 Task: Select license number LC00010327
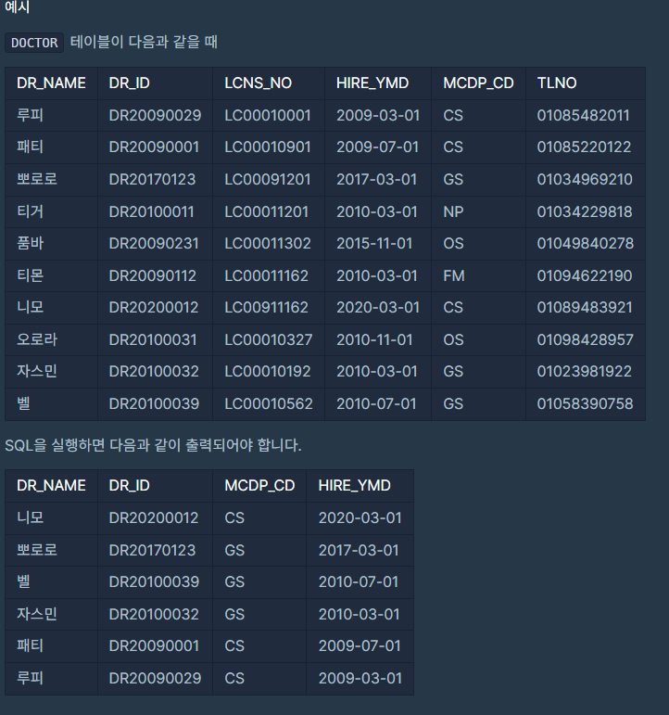(269, 339)
